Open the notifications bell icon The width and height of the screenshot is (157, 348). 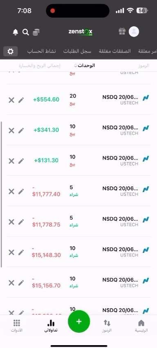[15, 32]
